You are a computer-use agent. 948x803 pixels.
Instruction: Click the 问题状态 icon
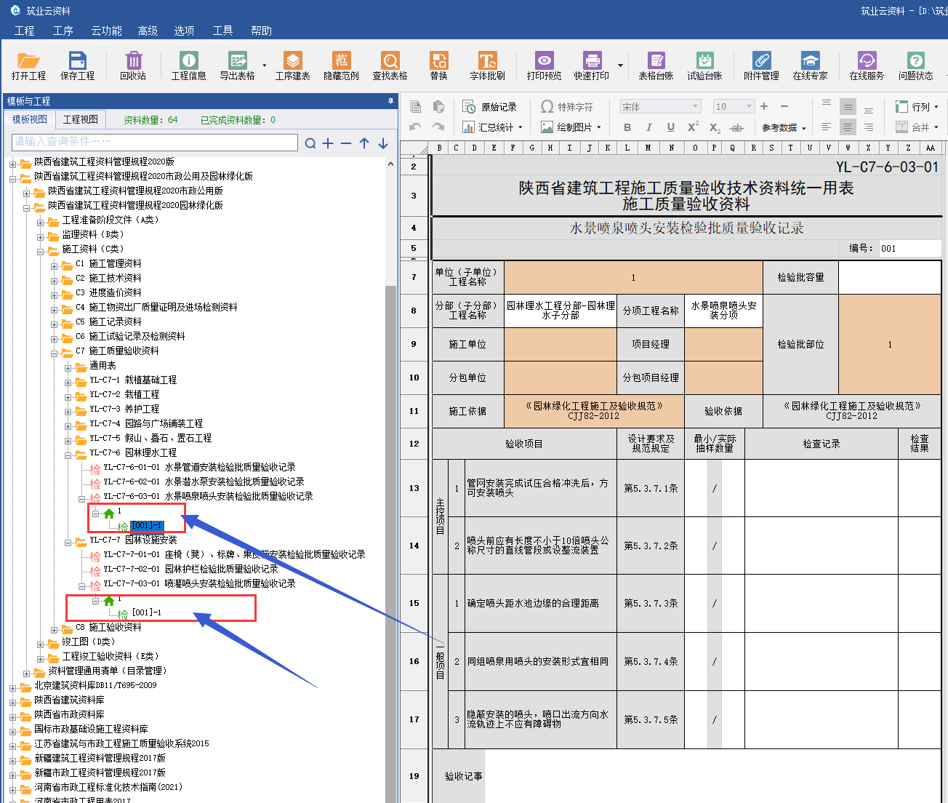[915, 65]
